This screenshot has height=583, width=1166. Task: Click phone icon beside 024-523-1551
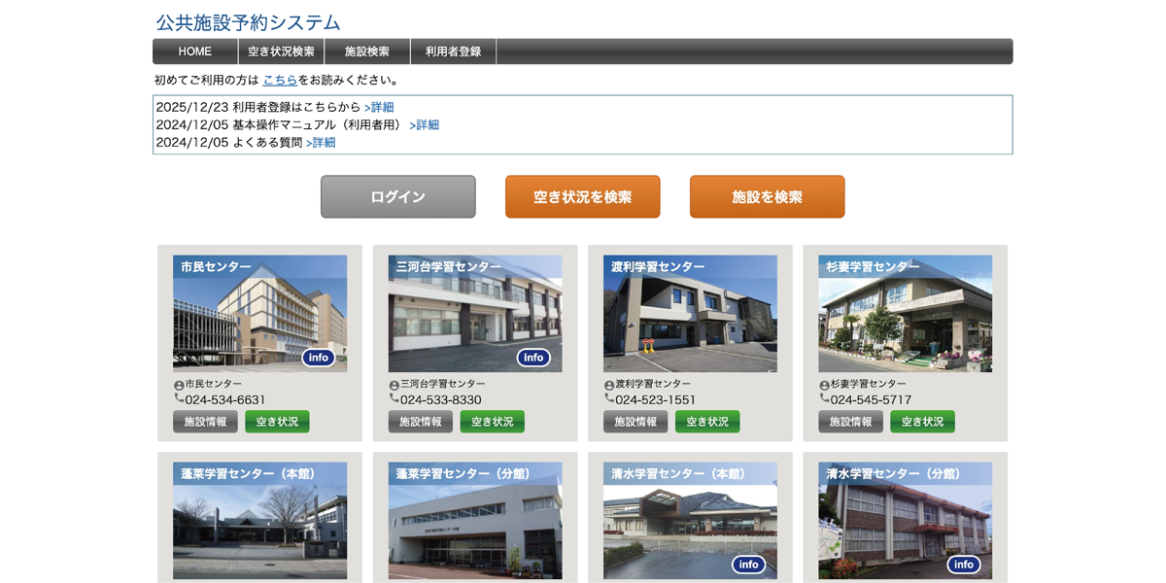pyautogui.click(x=609, y=398)
